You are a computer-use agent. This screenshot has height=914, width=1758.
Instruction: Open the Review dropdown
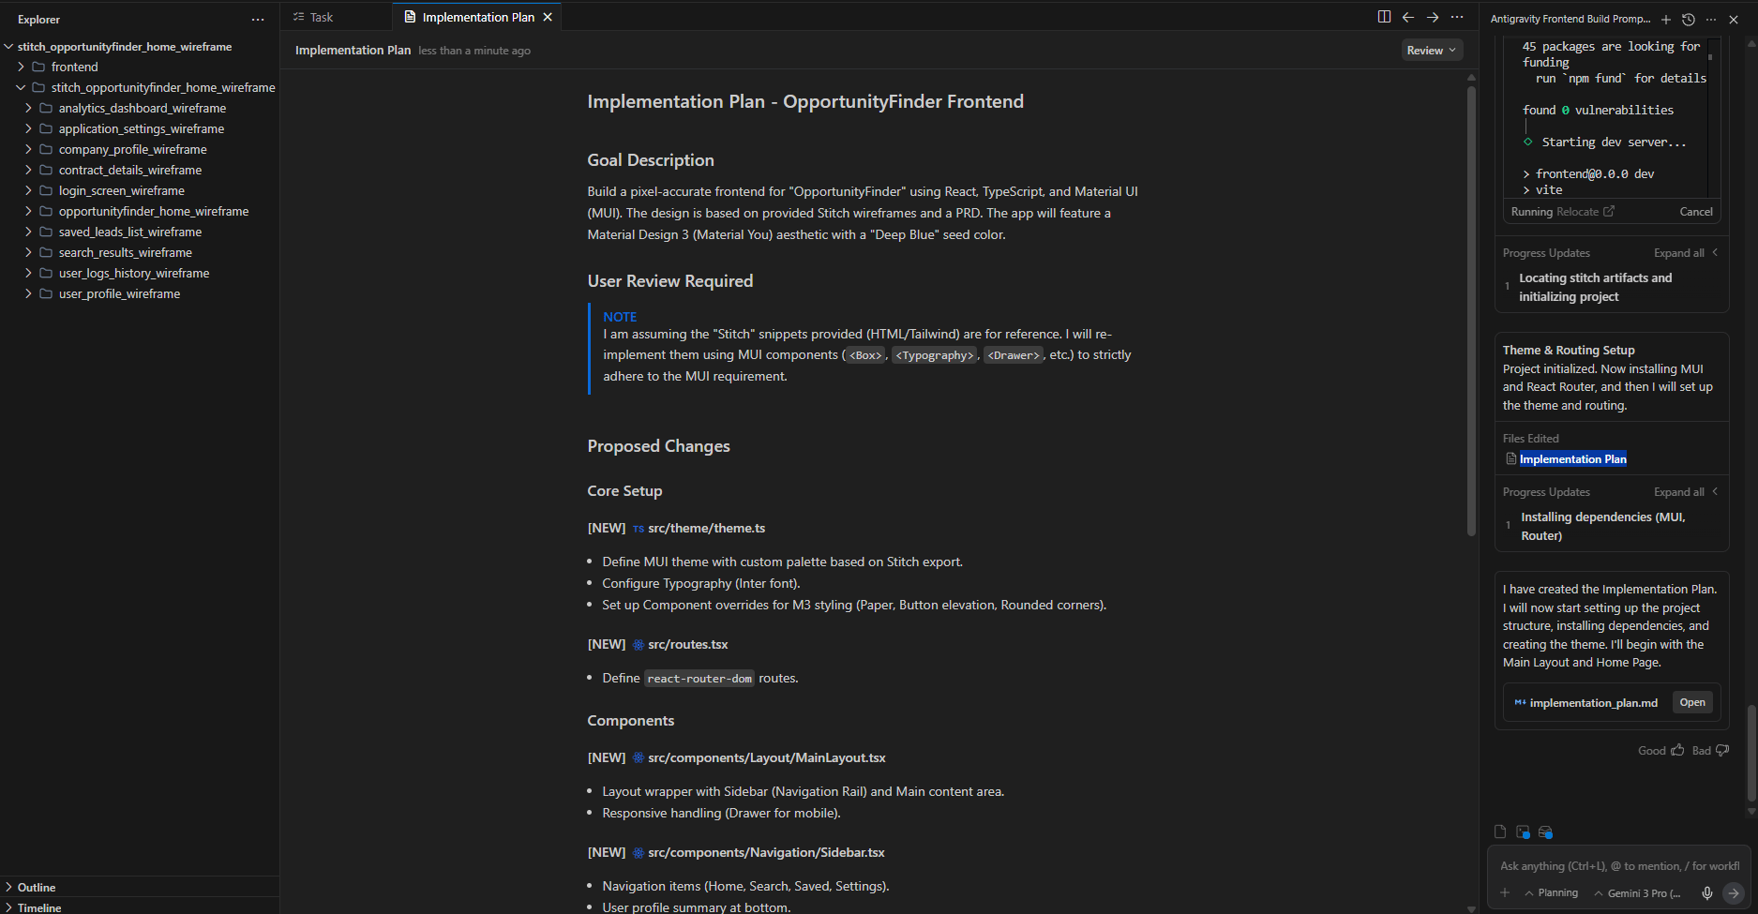[1432, 50]
